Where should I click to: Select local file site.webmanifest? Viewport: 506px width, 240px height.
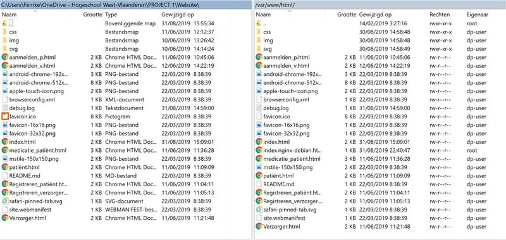[30, 210]
